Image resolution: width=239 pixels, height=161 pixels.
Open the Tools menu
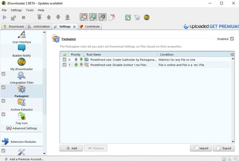(x=30, y=10)
